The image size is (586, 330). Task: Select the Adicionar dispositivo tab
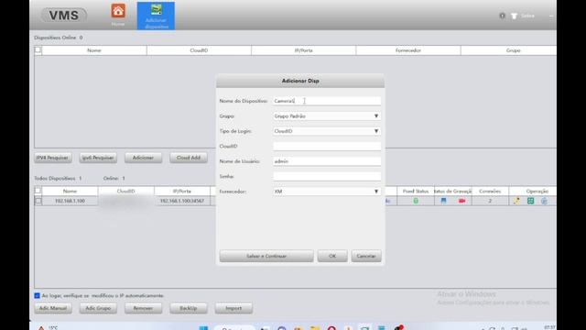(x=156, y=16)
